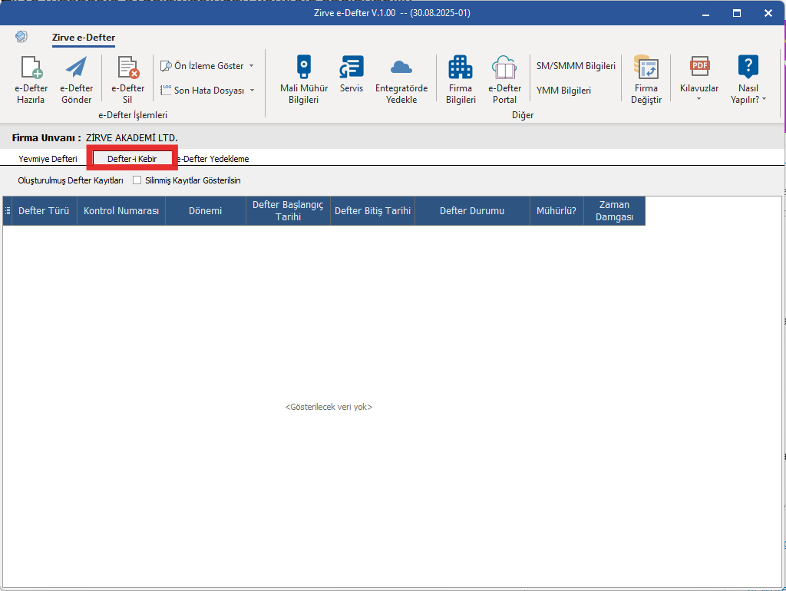The image size is (786, 591).
Task: Sort by Kontrol Numarası column header
Action: pos(121,211)
